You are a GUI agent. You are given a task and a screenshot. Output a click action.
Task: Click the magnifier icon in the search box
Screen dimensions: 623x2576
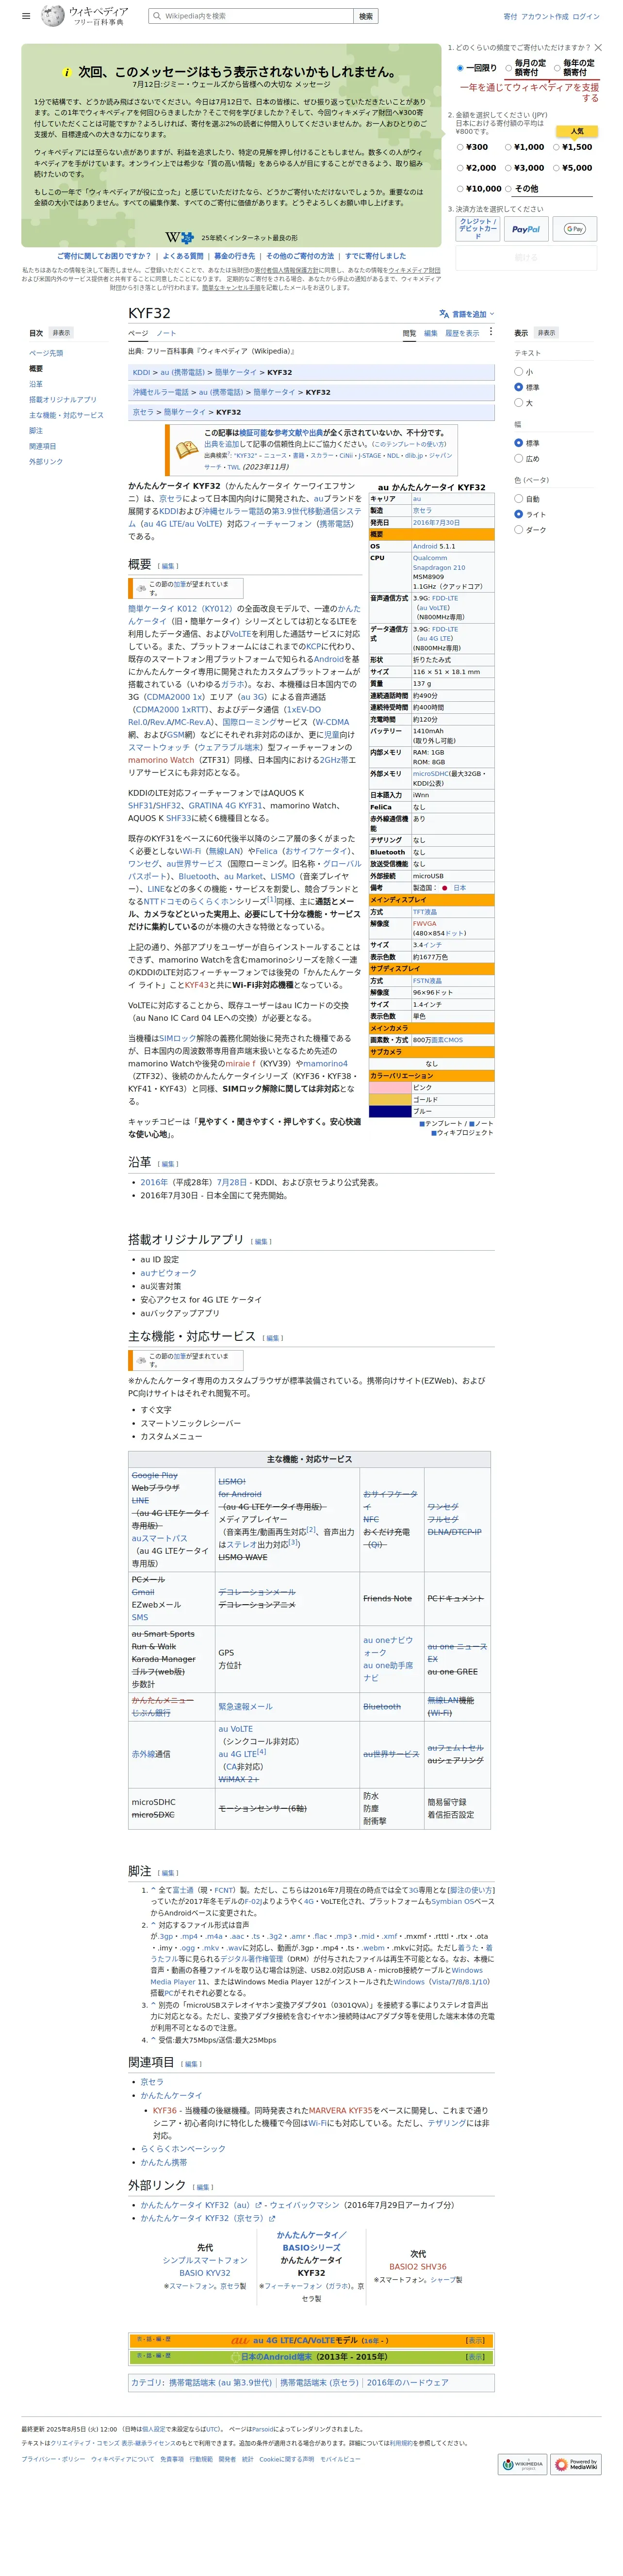pyautogui.click(x=157, y=16)
